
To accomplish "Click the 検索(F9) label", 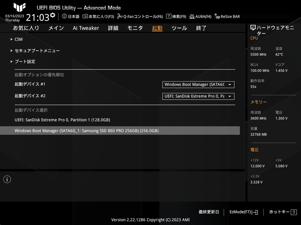I will (x=179, y=16).
